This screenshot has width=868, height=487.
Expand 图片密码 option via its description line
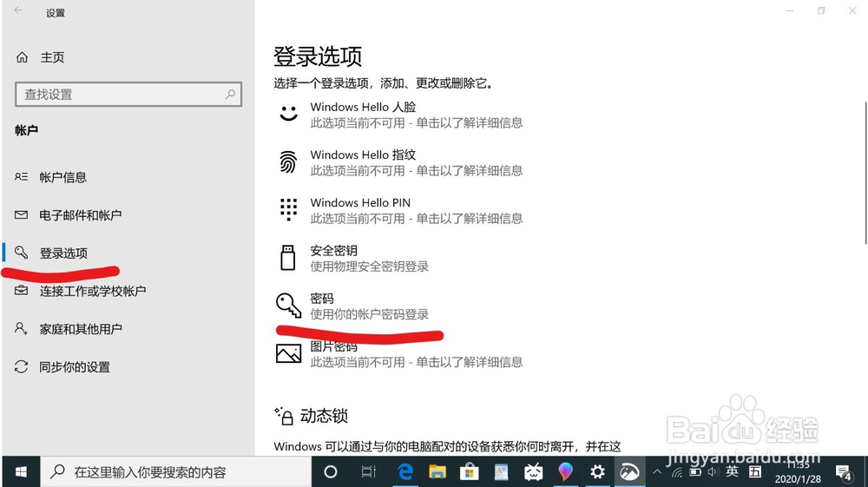pyautogui.click(x=417, y=362)
